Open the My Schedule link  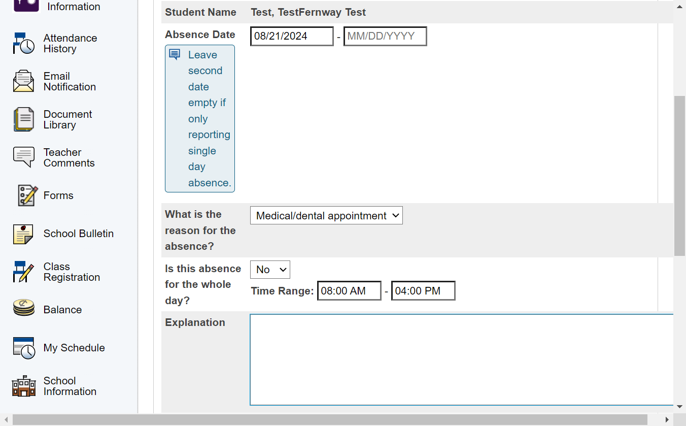(74, 348)
